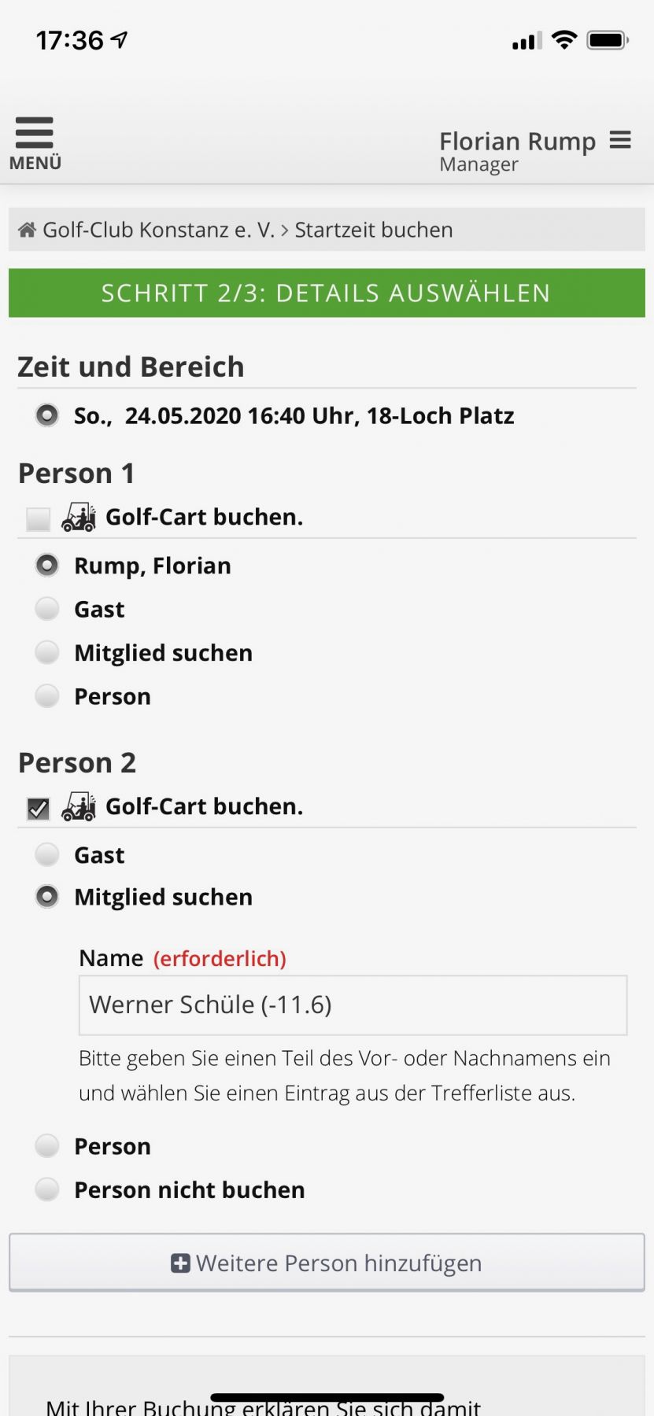Click Startzeit buchen breadcrumb item
654x1416 pixels.
pyautogui.click(x=374, y=230)
